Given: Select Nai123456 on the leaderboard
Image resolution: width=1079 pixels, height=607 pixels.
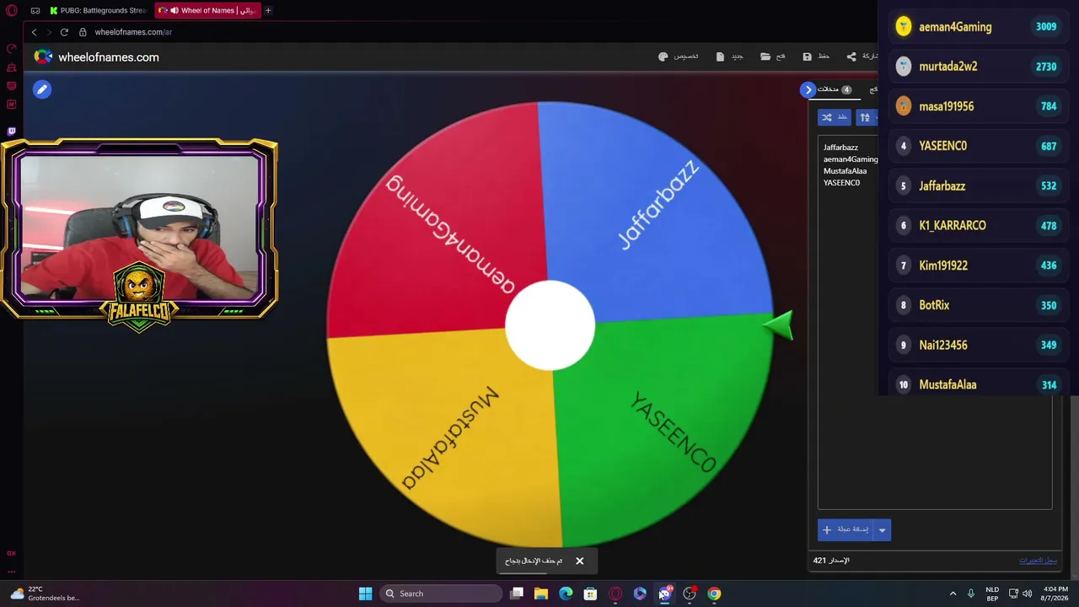Looking at the screenshot, I should (979, 345).
